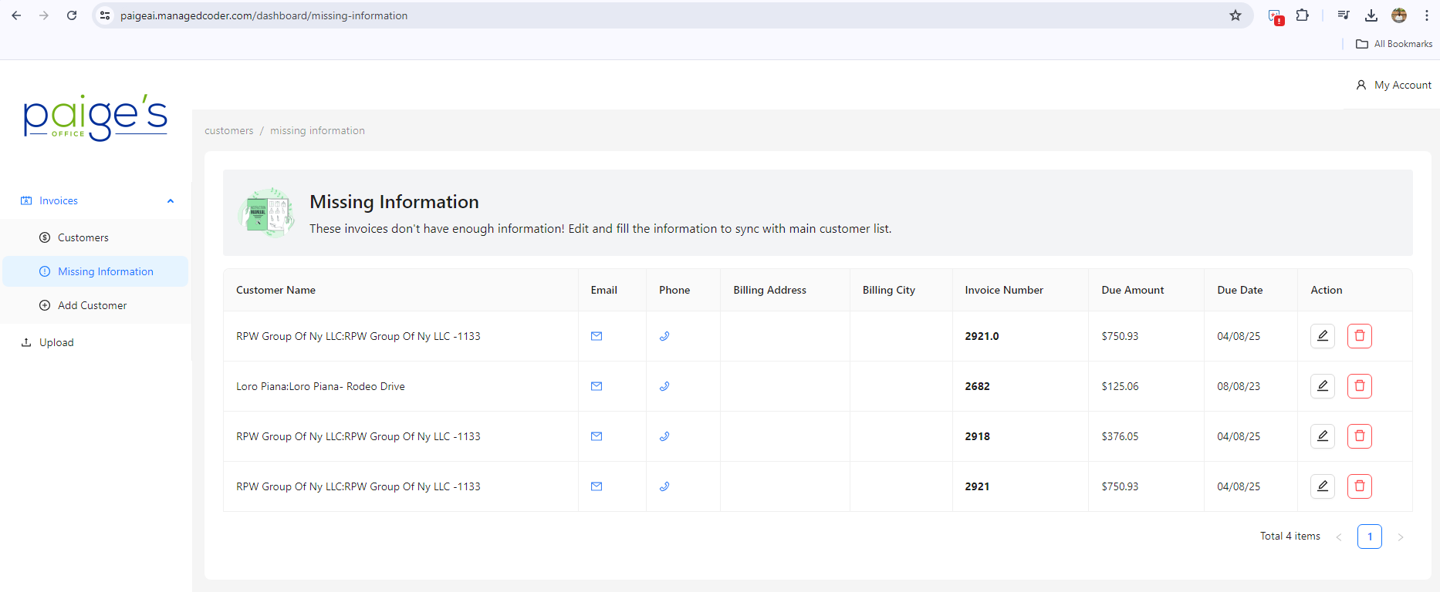
Task: Collapse the Invoices sidebar section
Action: [x=171, y=201]
